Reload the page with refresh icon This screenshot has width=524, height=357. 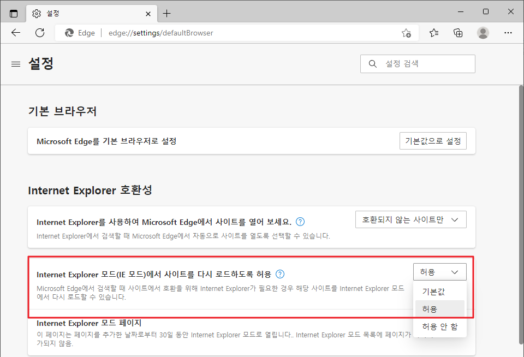point(40,33)
